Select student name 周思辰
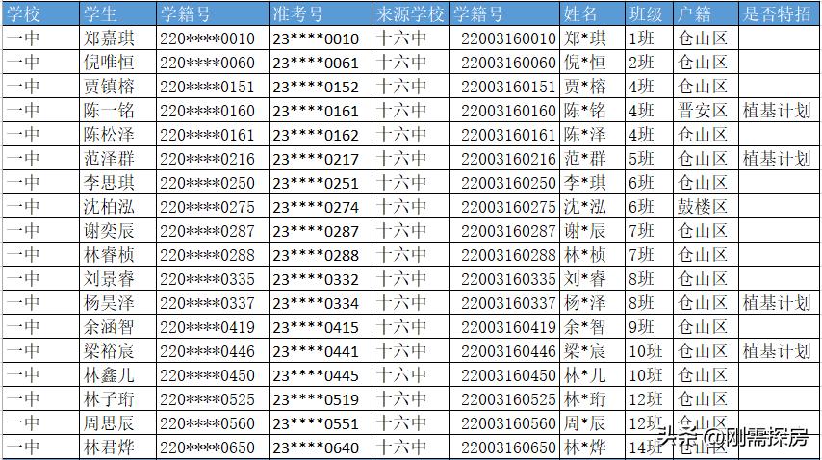Viewport: 822px width, 460px height. 109,423
